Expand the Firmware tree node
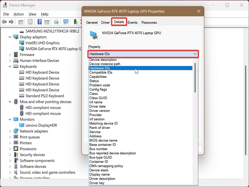249x187 pixels. click(x=10, y=55)
